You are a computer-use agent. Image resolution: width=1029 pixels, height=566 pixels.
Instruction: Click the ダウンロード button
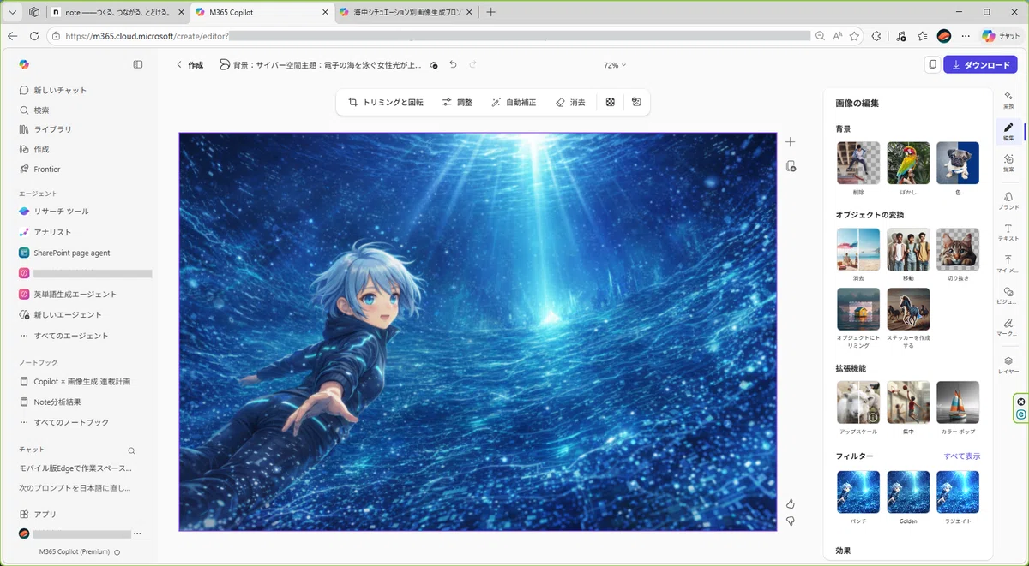tap(980, 65)
